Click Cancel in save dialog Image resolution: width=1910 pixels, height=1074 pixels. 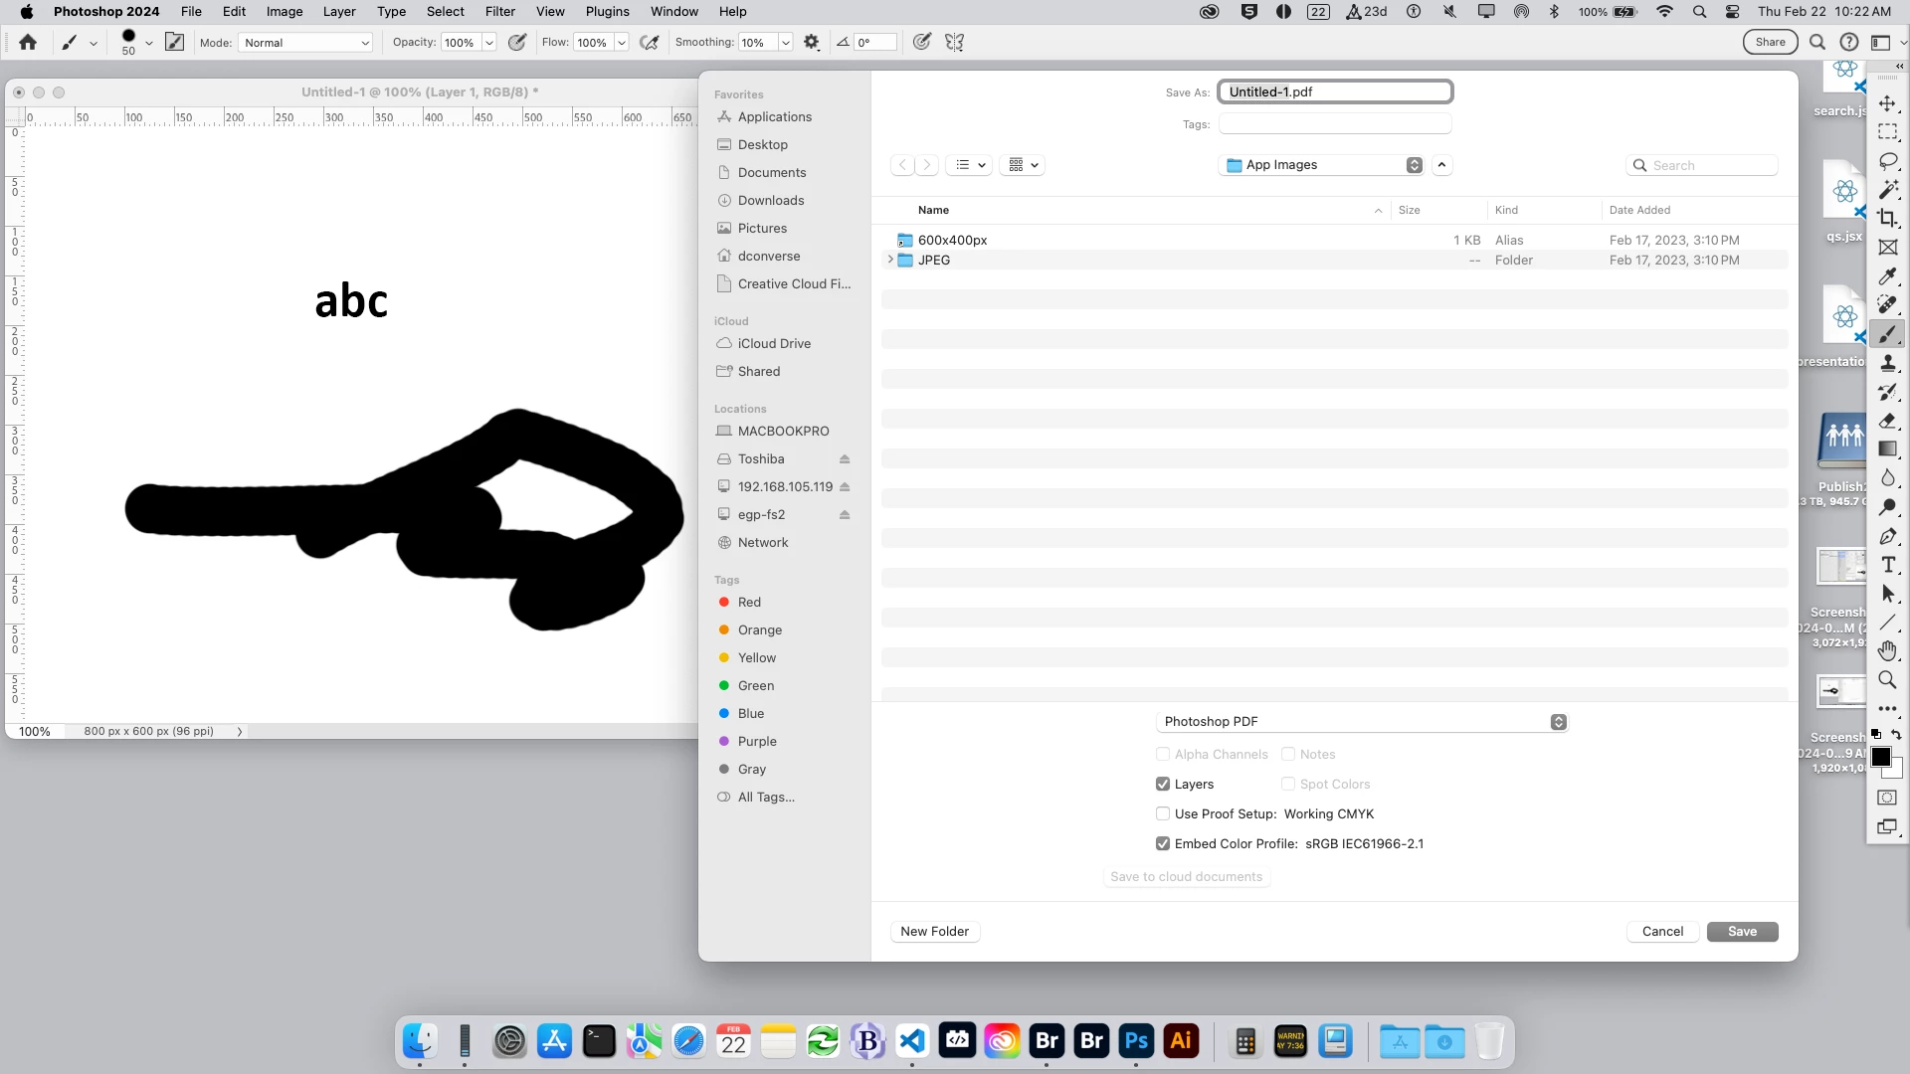(1662, 932)
